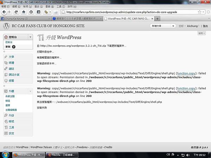
Task: Expand the 說明 help tab at top right
Action: coord(202,33)
